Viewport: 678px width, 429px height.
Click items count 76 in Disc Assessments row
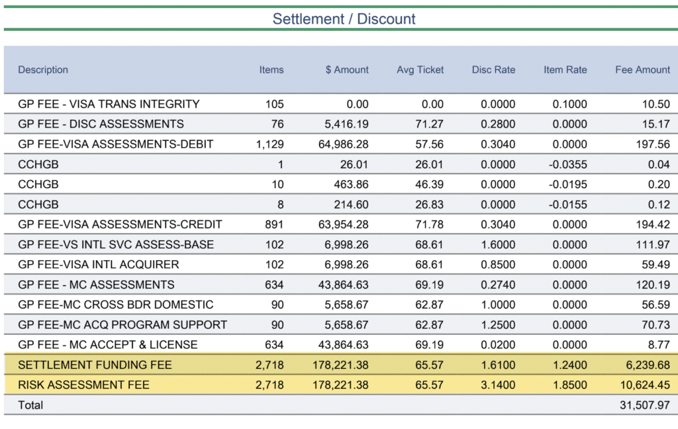click(277, 124)
